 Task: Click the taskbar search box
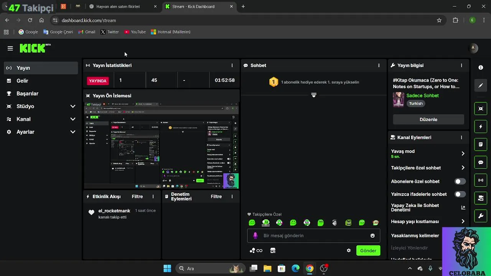[x=210, y=269]
